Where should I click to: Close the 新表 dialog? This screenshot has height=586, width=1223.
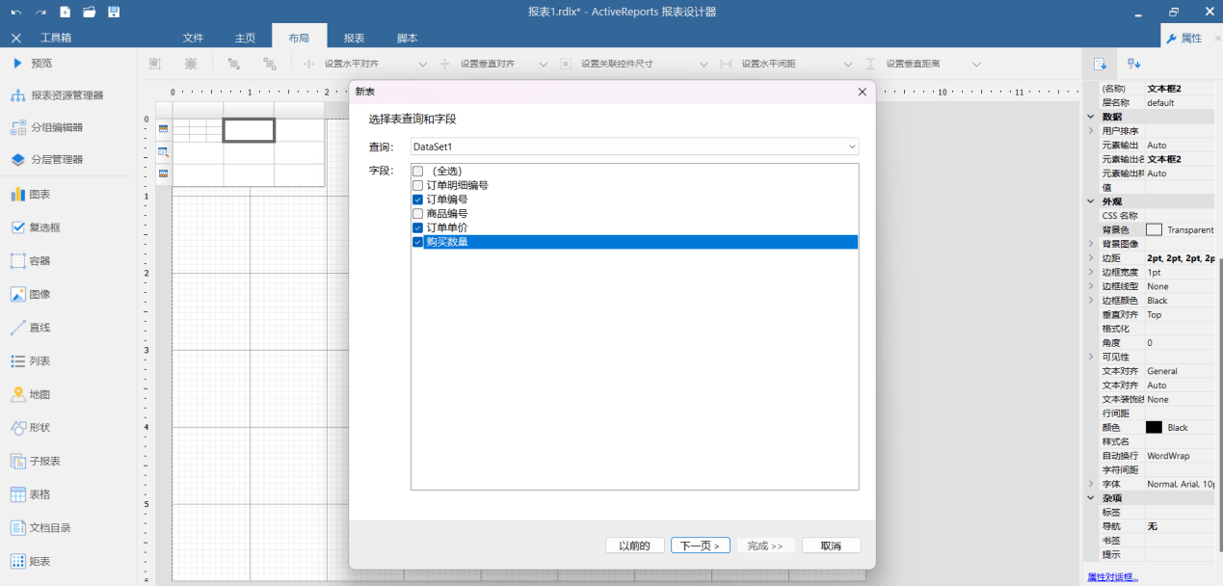862,92
